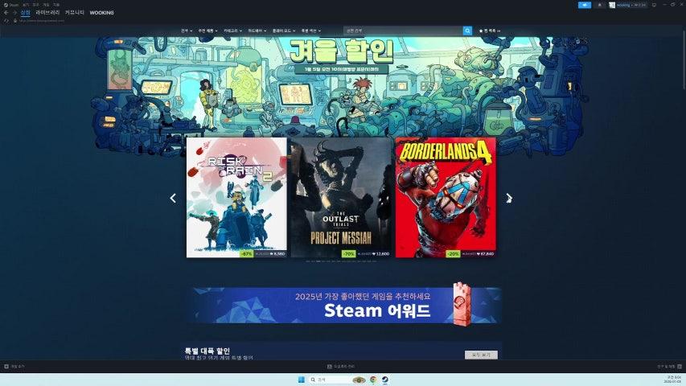Screen dimensions: 686x386
Task: Expand the 추천 제품 dropdown
Action: click(x=207, y=31)
